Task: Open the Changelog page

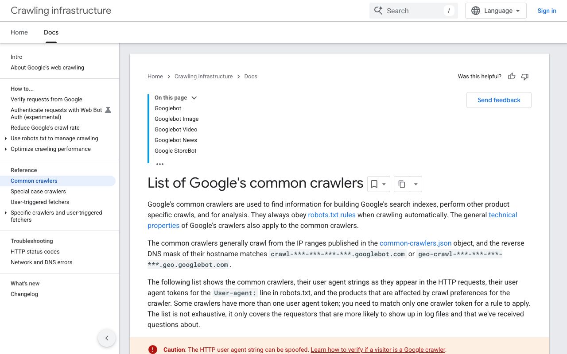Action: 24,294
